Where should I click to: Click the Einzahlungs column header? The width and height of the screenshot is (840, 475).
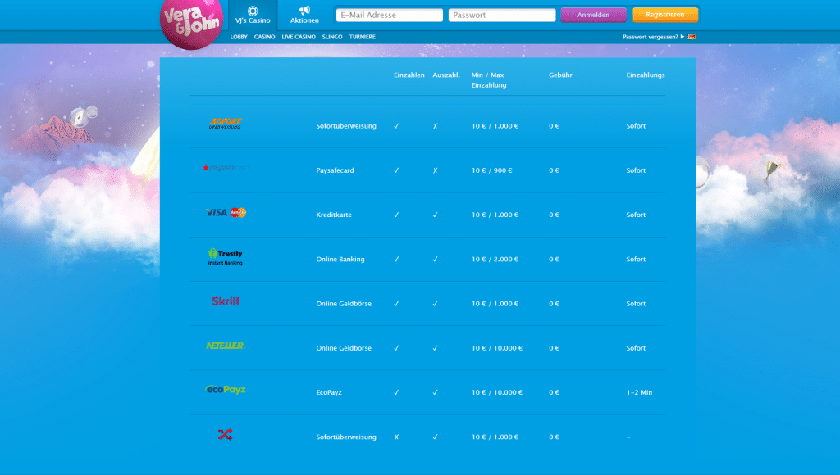(x=646, y=75)
